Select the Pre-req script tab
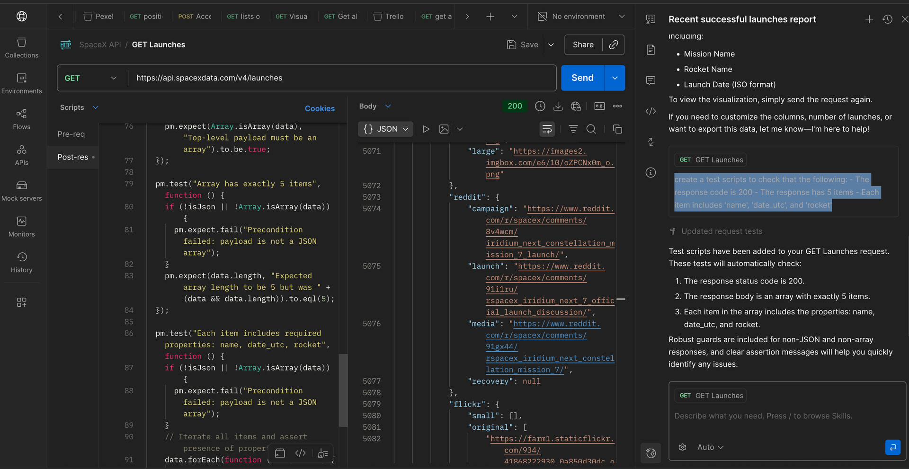Image resolution: width=909 pixels, height=469 pixels. tap(71, 134)
